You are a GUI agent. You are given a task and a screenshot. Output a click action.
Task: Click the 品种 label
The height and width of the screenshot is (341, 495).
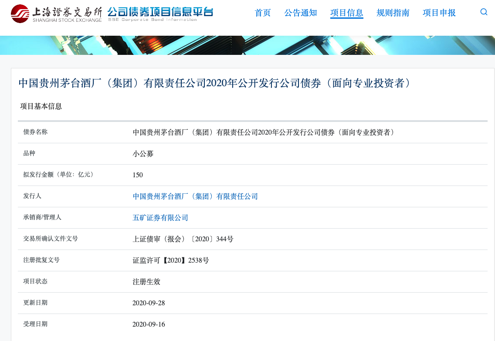click(29, 153)
